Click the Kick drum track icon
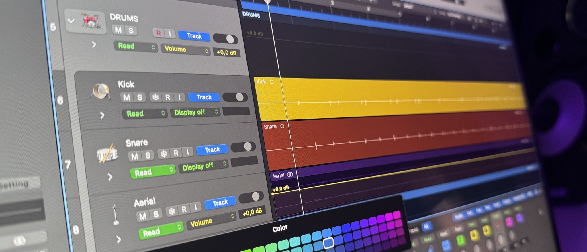The width and height of the screenshot is (587, 252). 100,91
